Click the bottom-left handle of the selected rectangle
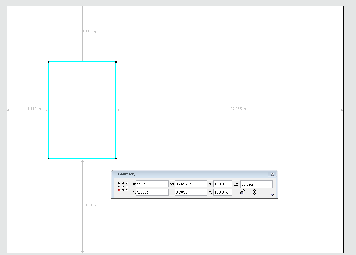Viewport: 356px width, 255px height. pos(49,158)
